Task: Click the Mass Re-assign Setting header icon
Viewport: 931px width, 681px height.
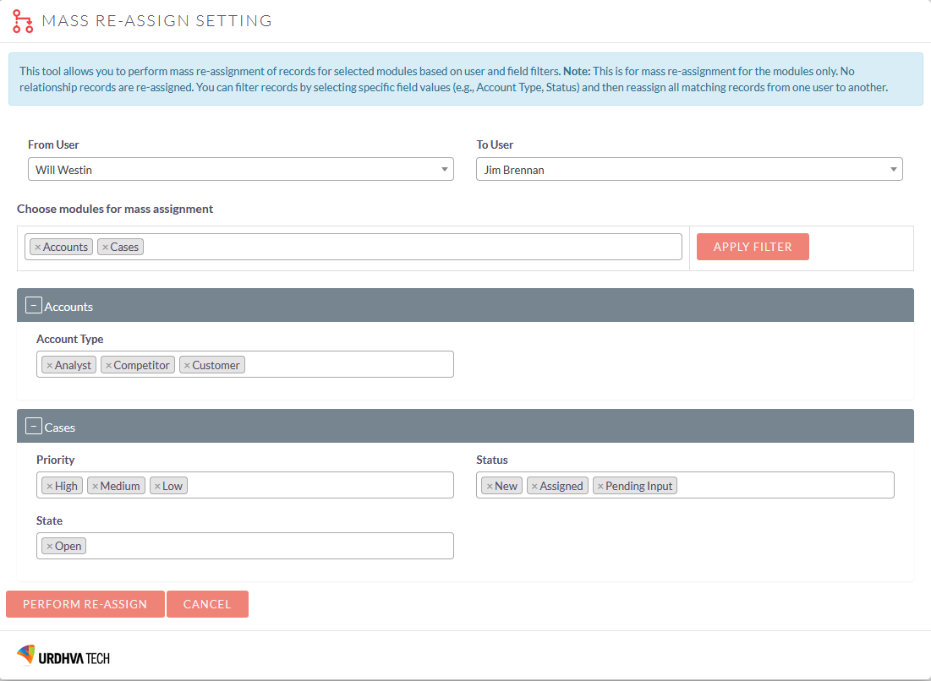Action: coord(22,20)
